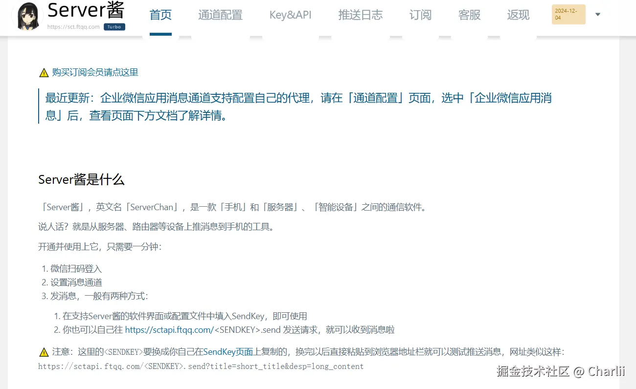The height and width of the screenshot is (389, 636).
Task: Select the 首页 navigation tab
Action: coord(160,15)
